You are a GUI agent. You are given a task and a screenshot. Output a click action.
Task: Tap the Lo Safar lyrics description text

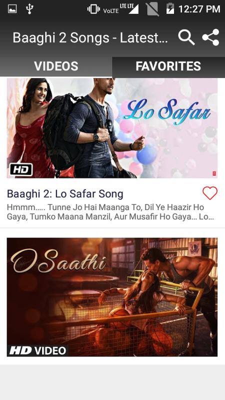[110, 212]
